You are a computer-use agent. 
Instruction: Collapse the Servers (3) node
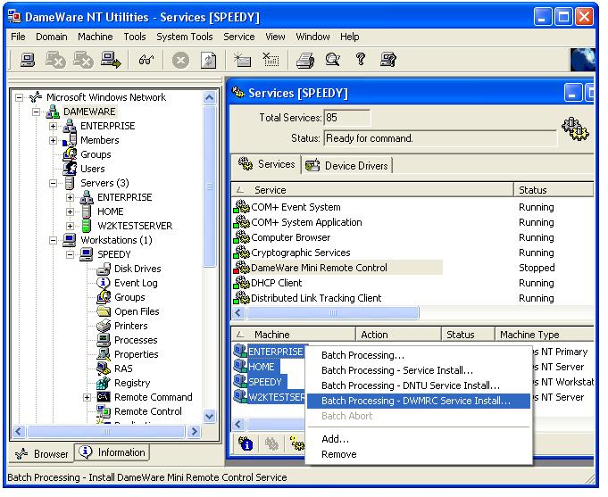[x=54, y=183]
